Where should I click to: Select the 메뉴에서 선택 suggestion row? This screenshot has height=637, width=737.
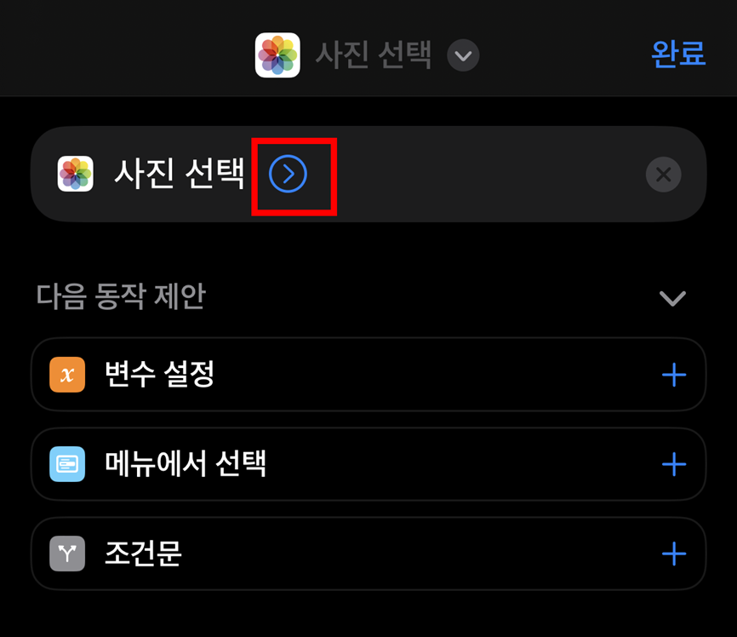(368, 464)
